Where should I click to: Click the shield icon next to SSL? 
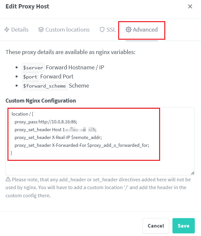click(102, 30)
